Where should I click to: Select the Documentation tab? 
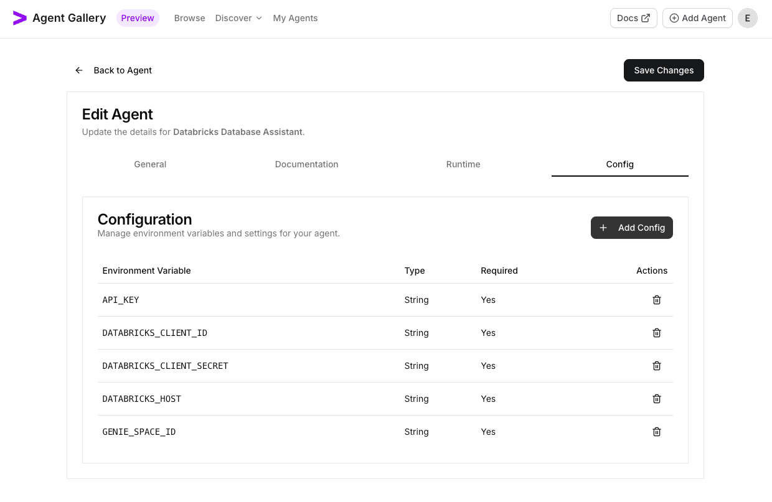click(x=306, y=164)
